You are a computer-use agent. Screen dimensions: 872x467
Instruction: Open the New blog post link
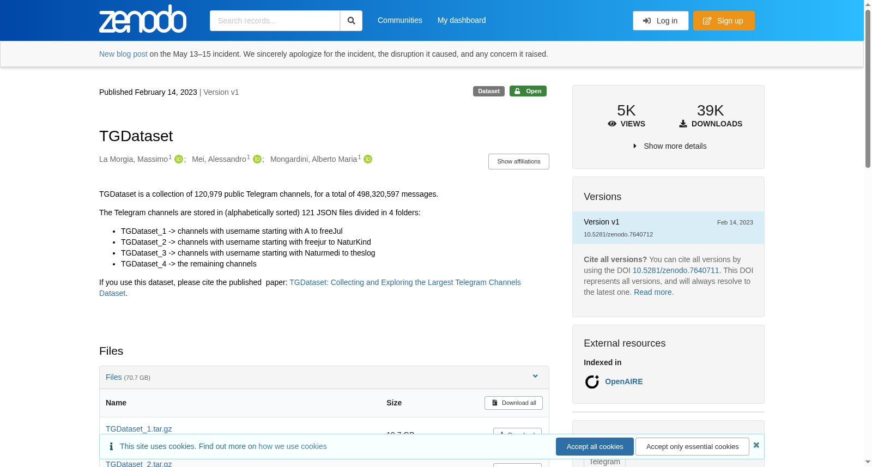[x=123, y=54]
